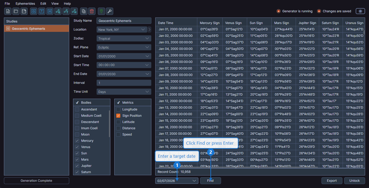Save the study with the save icon
Viewport: 369px width, 188px height.
23,11
